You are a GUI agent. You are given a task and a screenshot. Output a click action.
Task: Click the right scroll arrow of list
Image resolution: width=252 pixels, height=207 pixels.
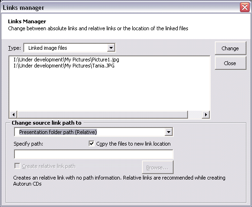[x=206, y=114]
